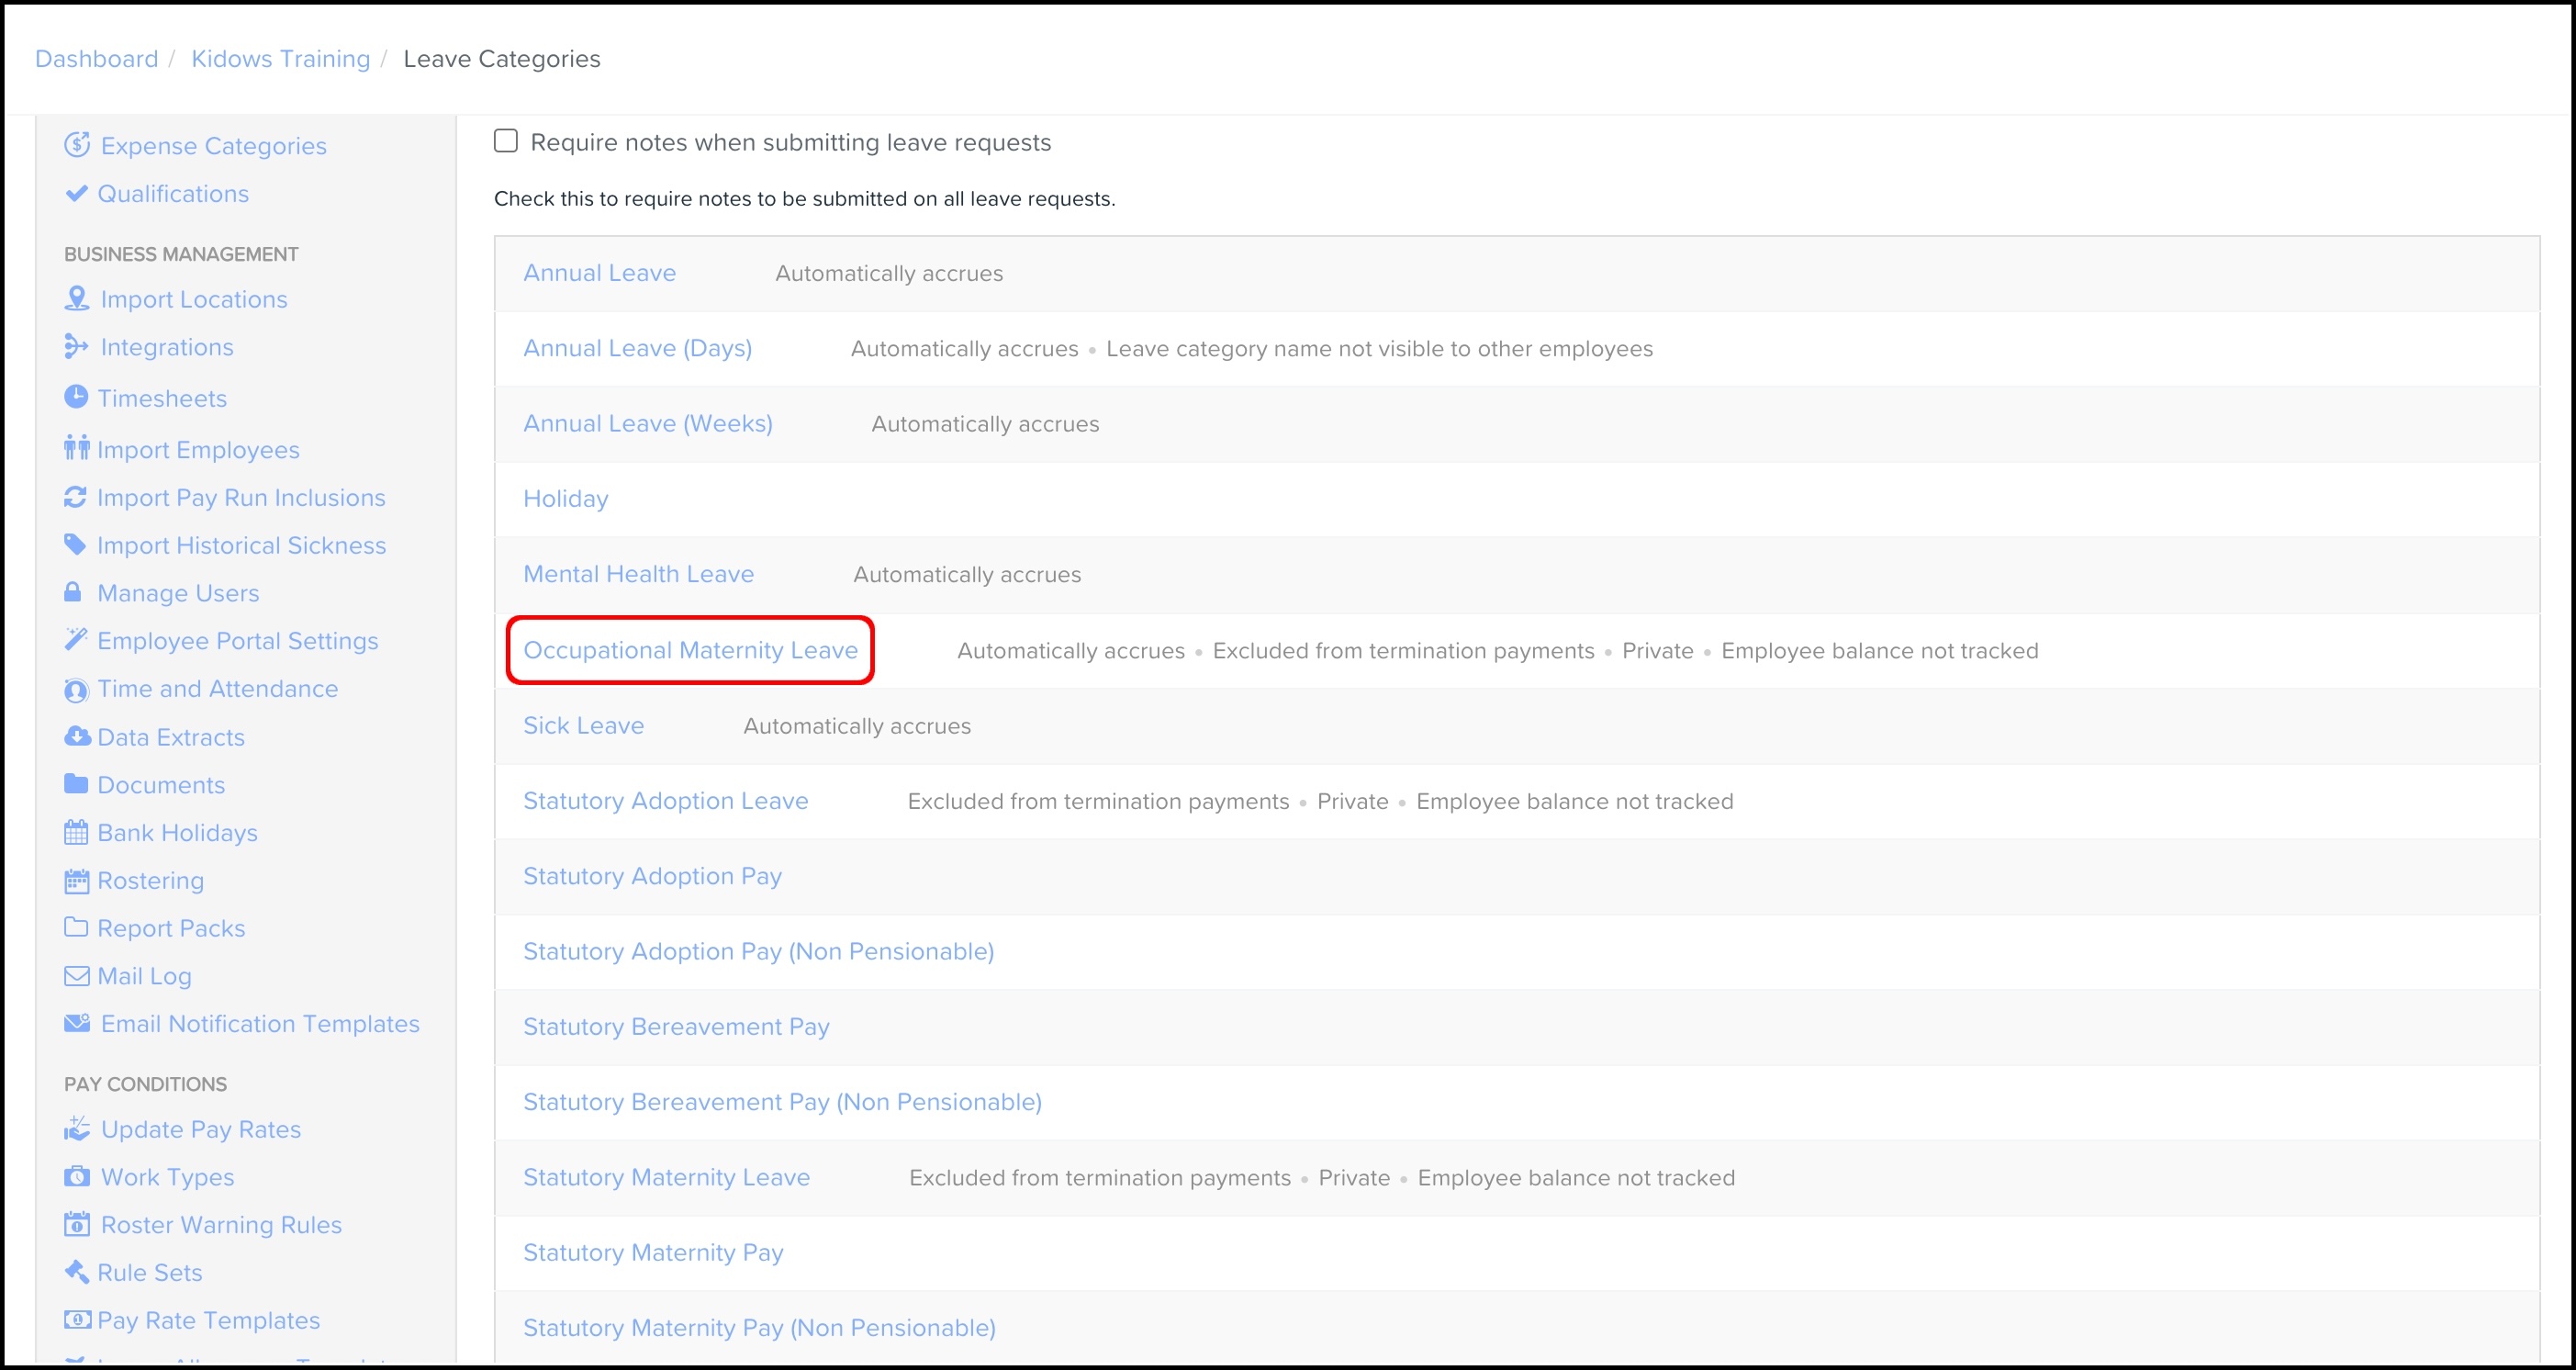Click the Rule Sets gavel icon

(x=76, y=1271)
